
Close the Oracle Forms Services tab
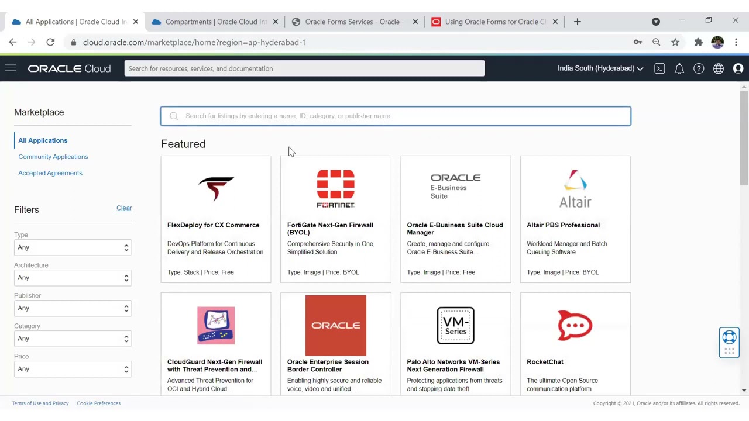415,22
